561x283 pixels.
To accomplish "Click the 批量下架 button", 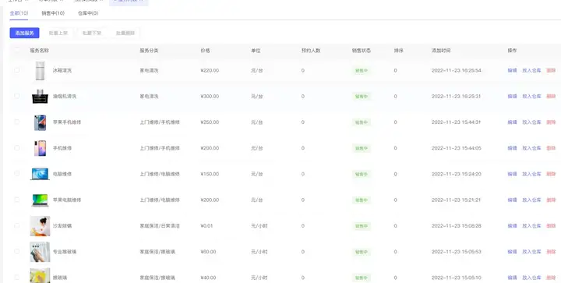I will (x=92, y=33).
